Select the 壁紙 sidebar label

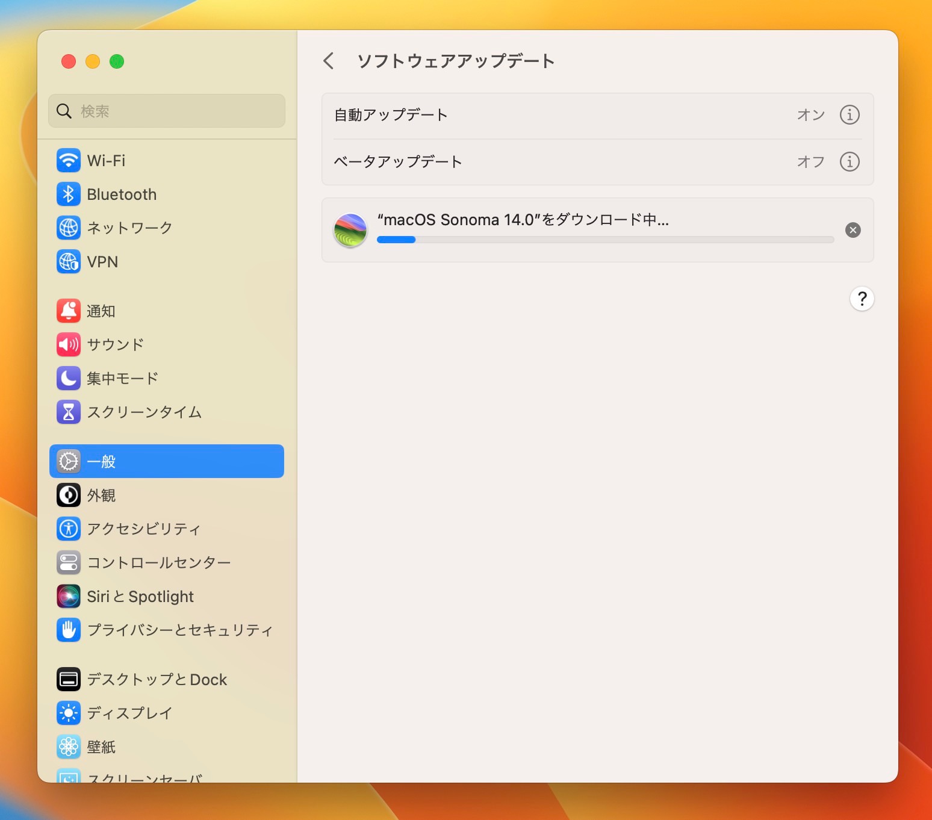101,747
